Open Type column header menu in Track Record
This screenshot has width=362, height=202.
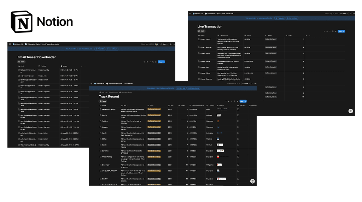(151, 106)
